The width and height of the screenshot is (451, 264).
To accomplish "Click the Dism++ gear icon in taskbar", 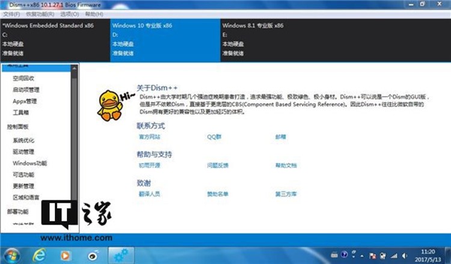I will coord(121,254).
